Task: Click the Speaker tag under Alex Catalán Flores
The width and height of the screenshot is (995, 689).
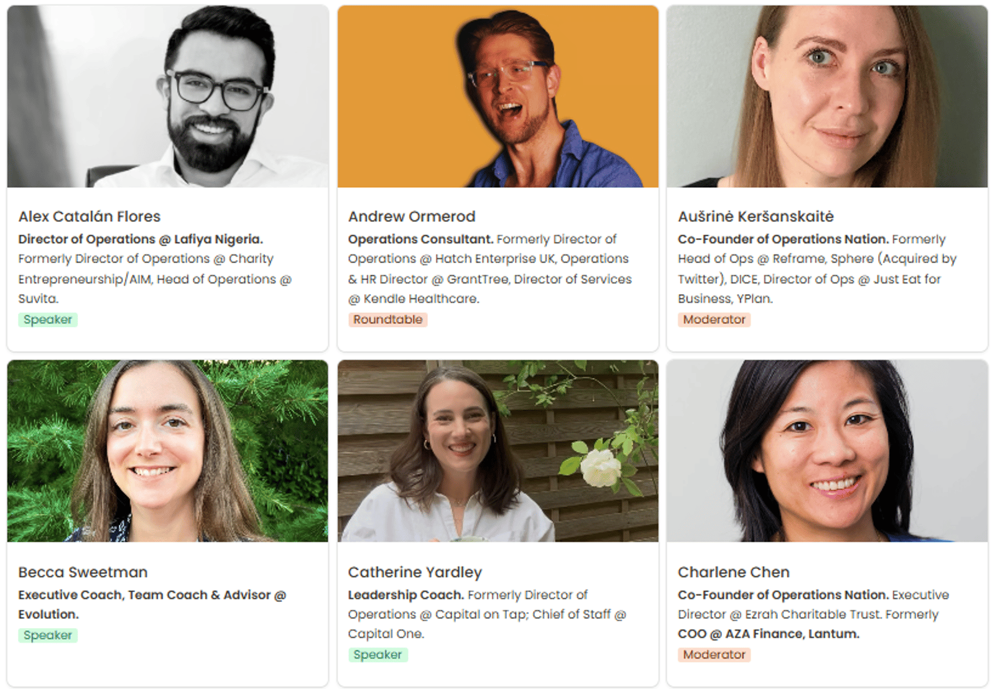Action: tap(48, 320)
